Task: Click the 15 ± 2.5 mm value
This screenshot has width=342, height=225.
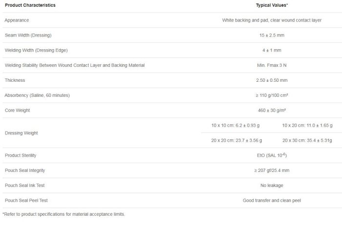Action: [271, 36]
